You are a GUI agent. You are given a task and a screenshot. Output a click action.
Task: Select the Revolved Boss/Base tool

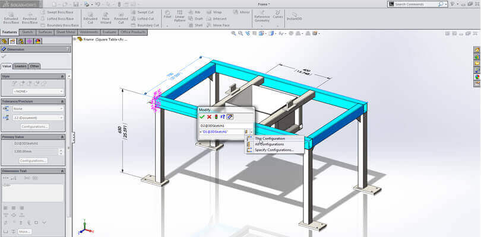(x=30, y=18)
